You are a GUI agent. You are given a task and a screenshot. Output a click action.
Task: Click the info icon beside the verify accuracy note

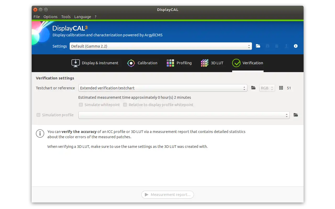coord(40,133)
